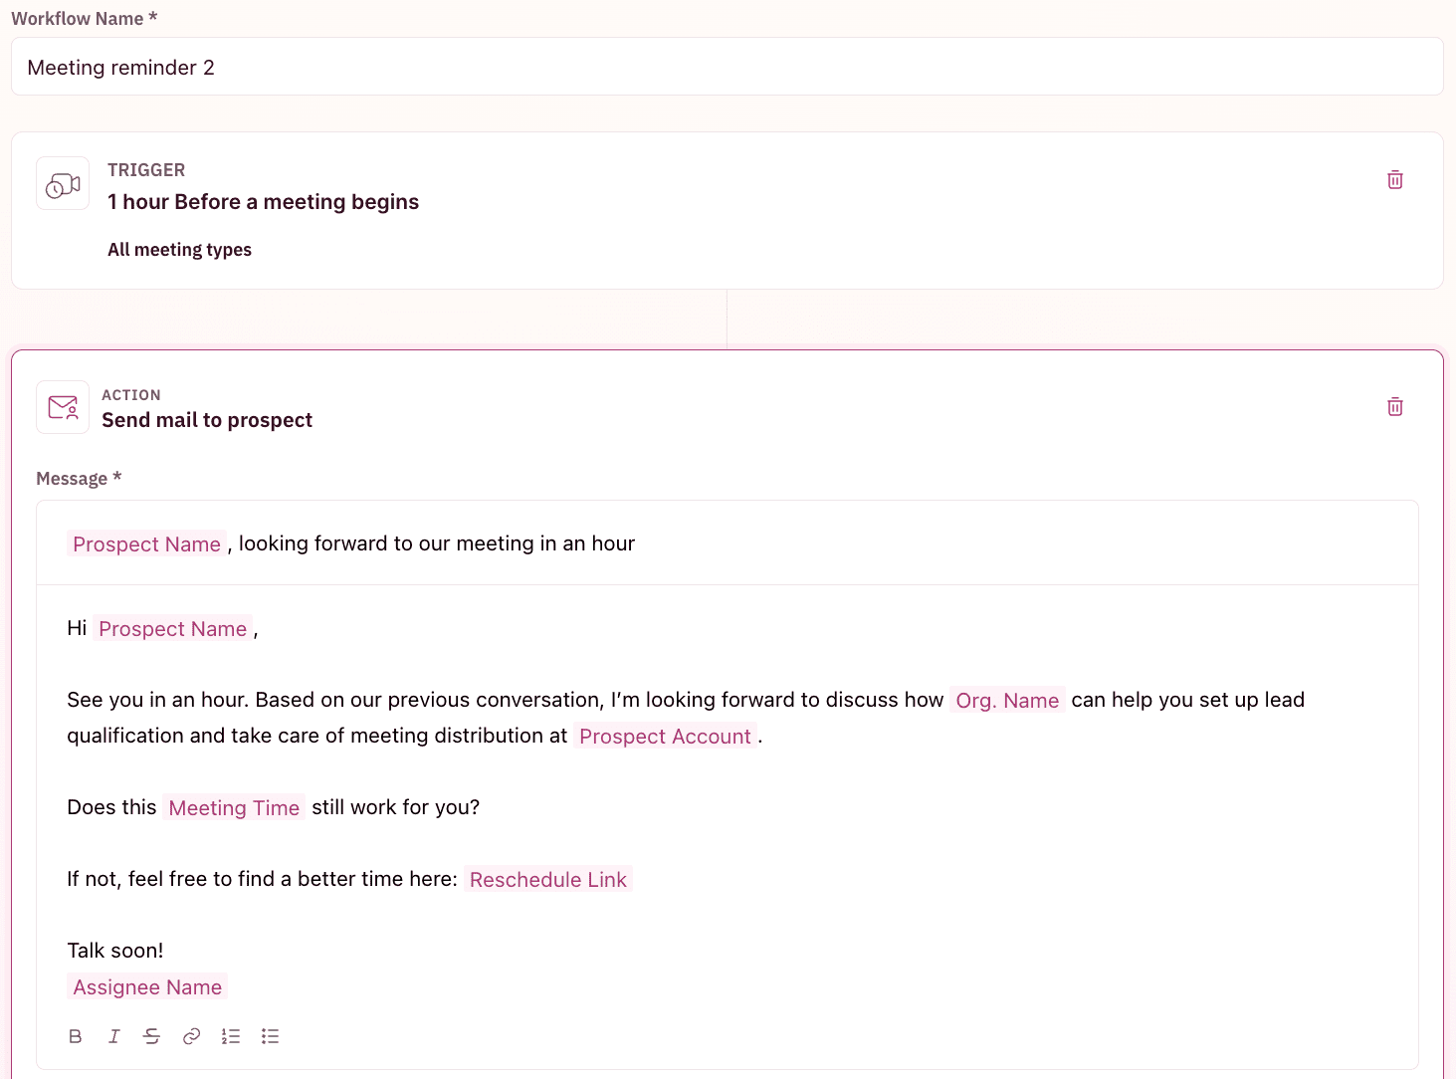Screen dimensions: 1456x1079
Task: Apply italic formatting in message editor
Action: 113,1036
